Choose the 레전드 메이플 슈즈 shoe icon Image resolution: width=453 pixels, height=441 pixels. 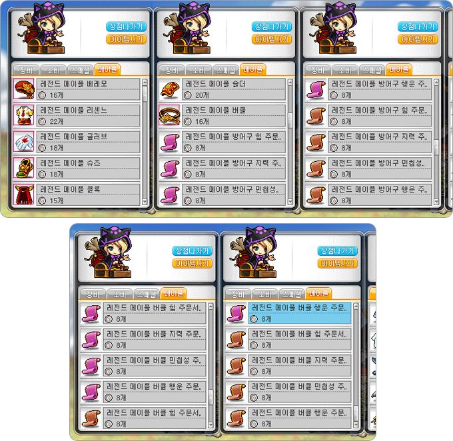click(x=24, y=168)
